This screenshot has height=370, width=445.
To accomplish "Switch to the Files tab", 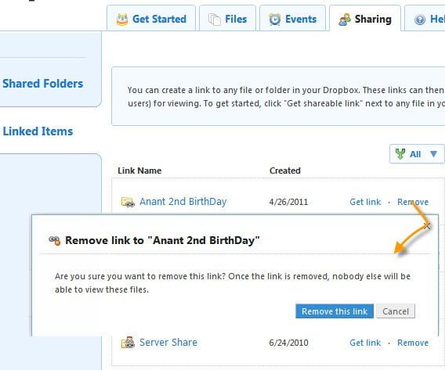I will (228, 18).
